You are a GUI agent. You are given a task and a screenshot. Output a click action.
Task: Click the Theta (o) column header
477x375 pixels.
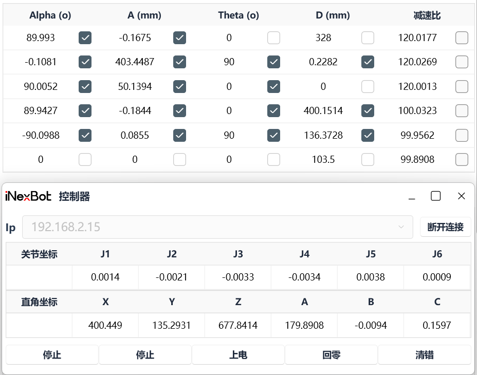[x=238, y=15]
